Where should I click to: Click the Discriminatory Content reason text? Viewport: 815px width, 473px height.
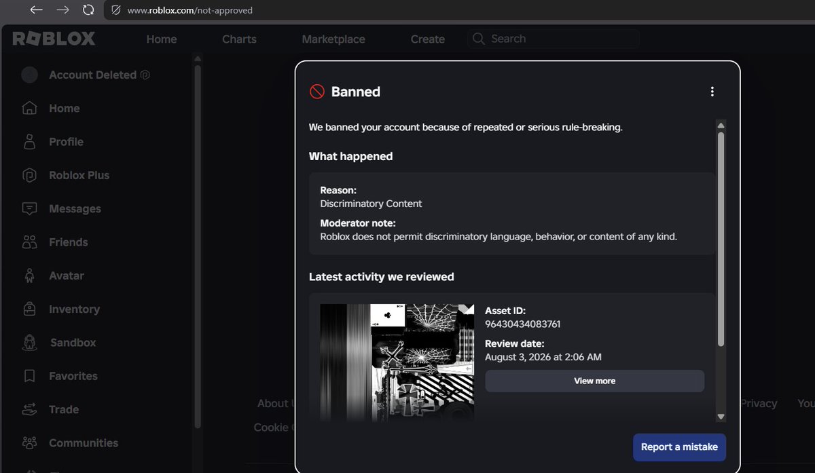click(371, 204)
